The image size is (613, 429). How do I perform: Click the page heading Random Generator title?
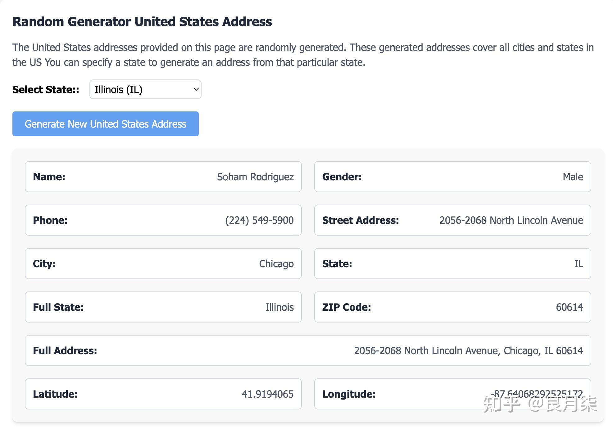[x=142, y=22]
